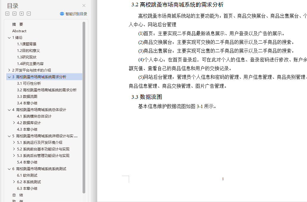The width and height of the screenshot is (307, 202).
Task: Collapse chapter 6 系统测试 node
Action: pos(9,169)
